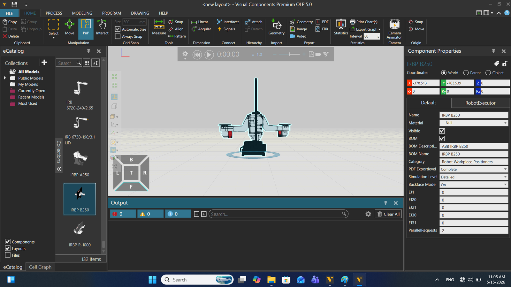This screenshot has width=511, height=287.
Task: Export an Image
Action: [x=299, y=29]
